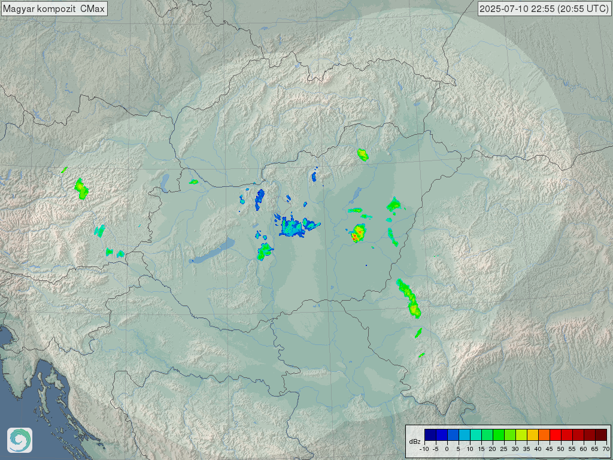The width and height of the screenshot is (613, 460).
Task: Click the -10 legend tick label
Action: (x=424, y=449)
